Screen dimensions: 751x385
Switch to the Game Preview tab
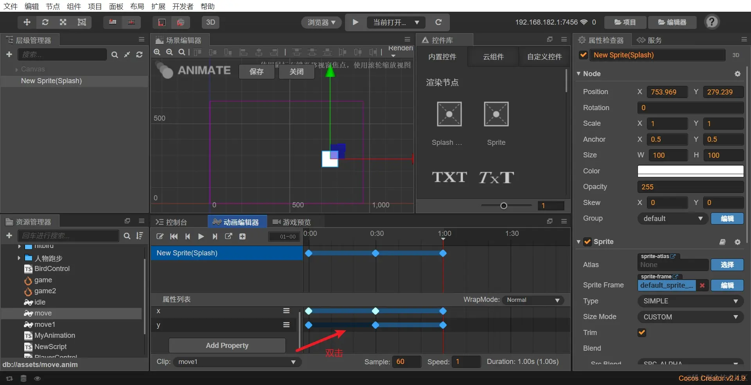292,222
